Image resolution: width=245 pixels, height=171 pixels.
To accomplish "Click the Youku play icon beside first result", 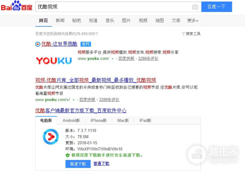I will (38, 44).
